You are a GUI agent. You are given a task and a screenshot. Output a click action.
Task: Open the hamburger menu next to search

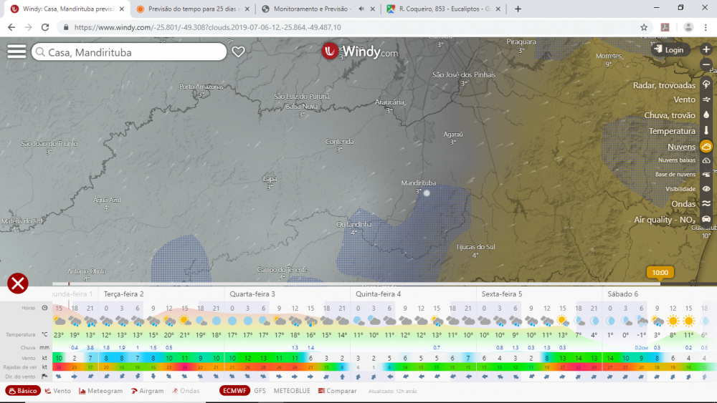(16, 52)
